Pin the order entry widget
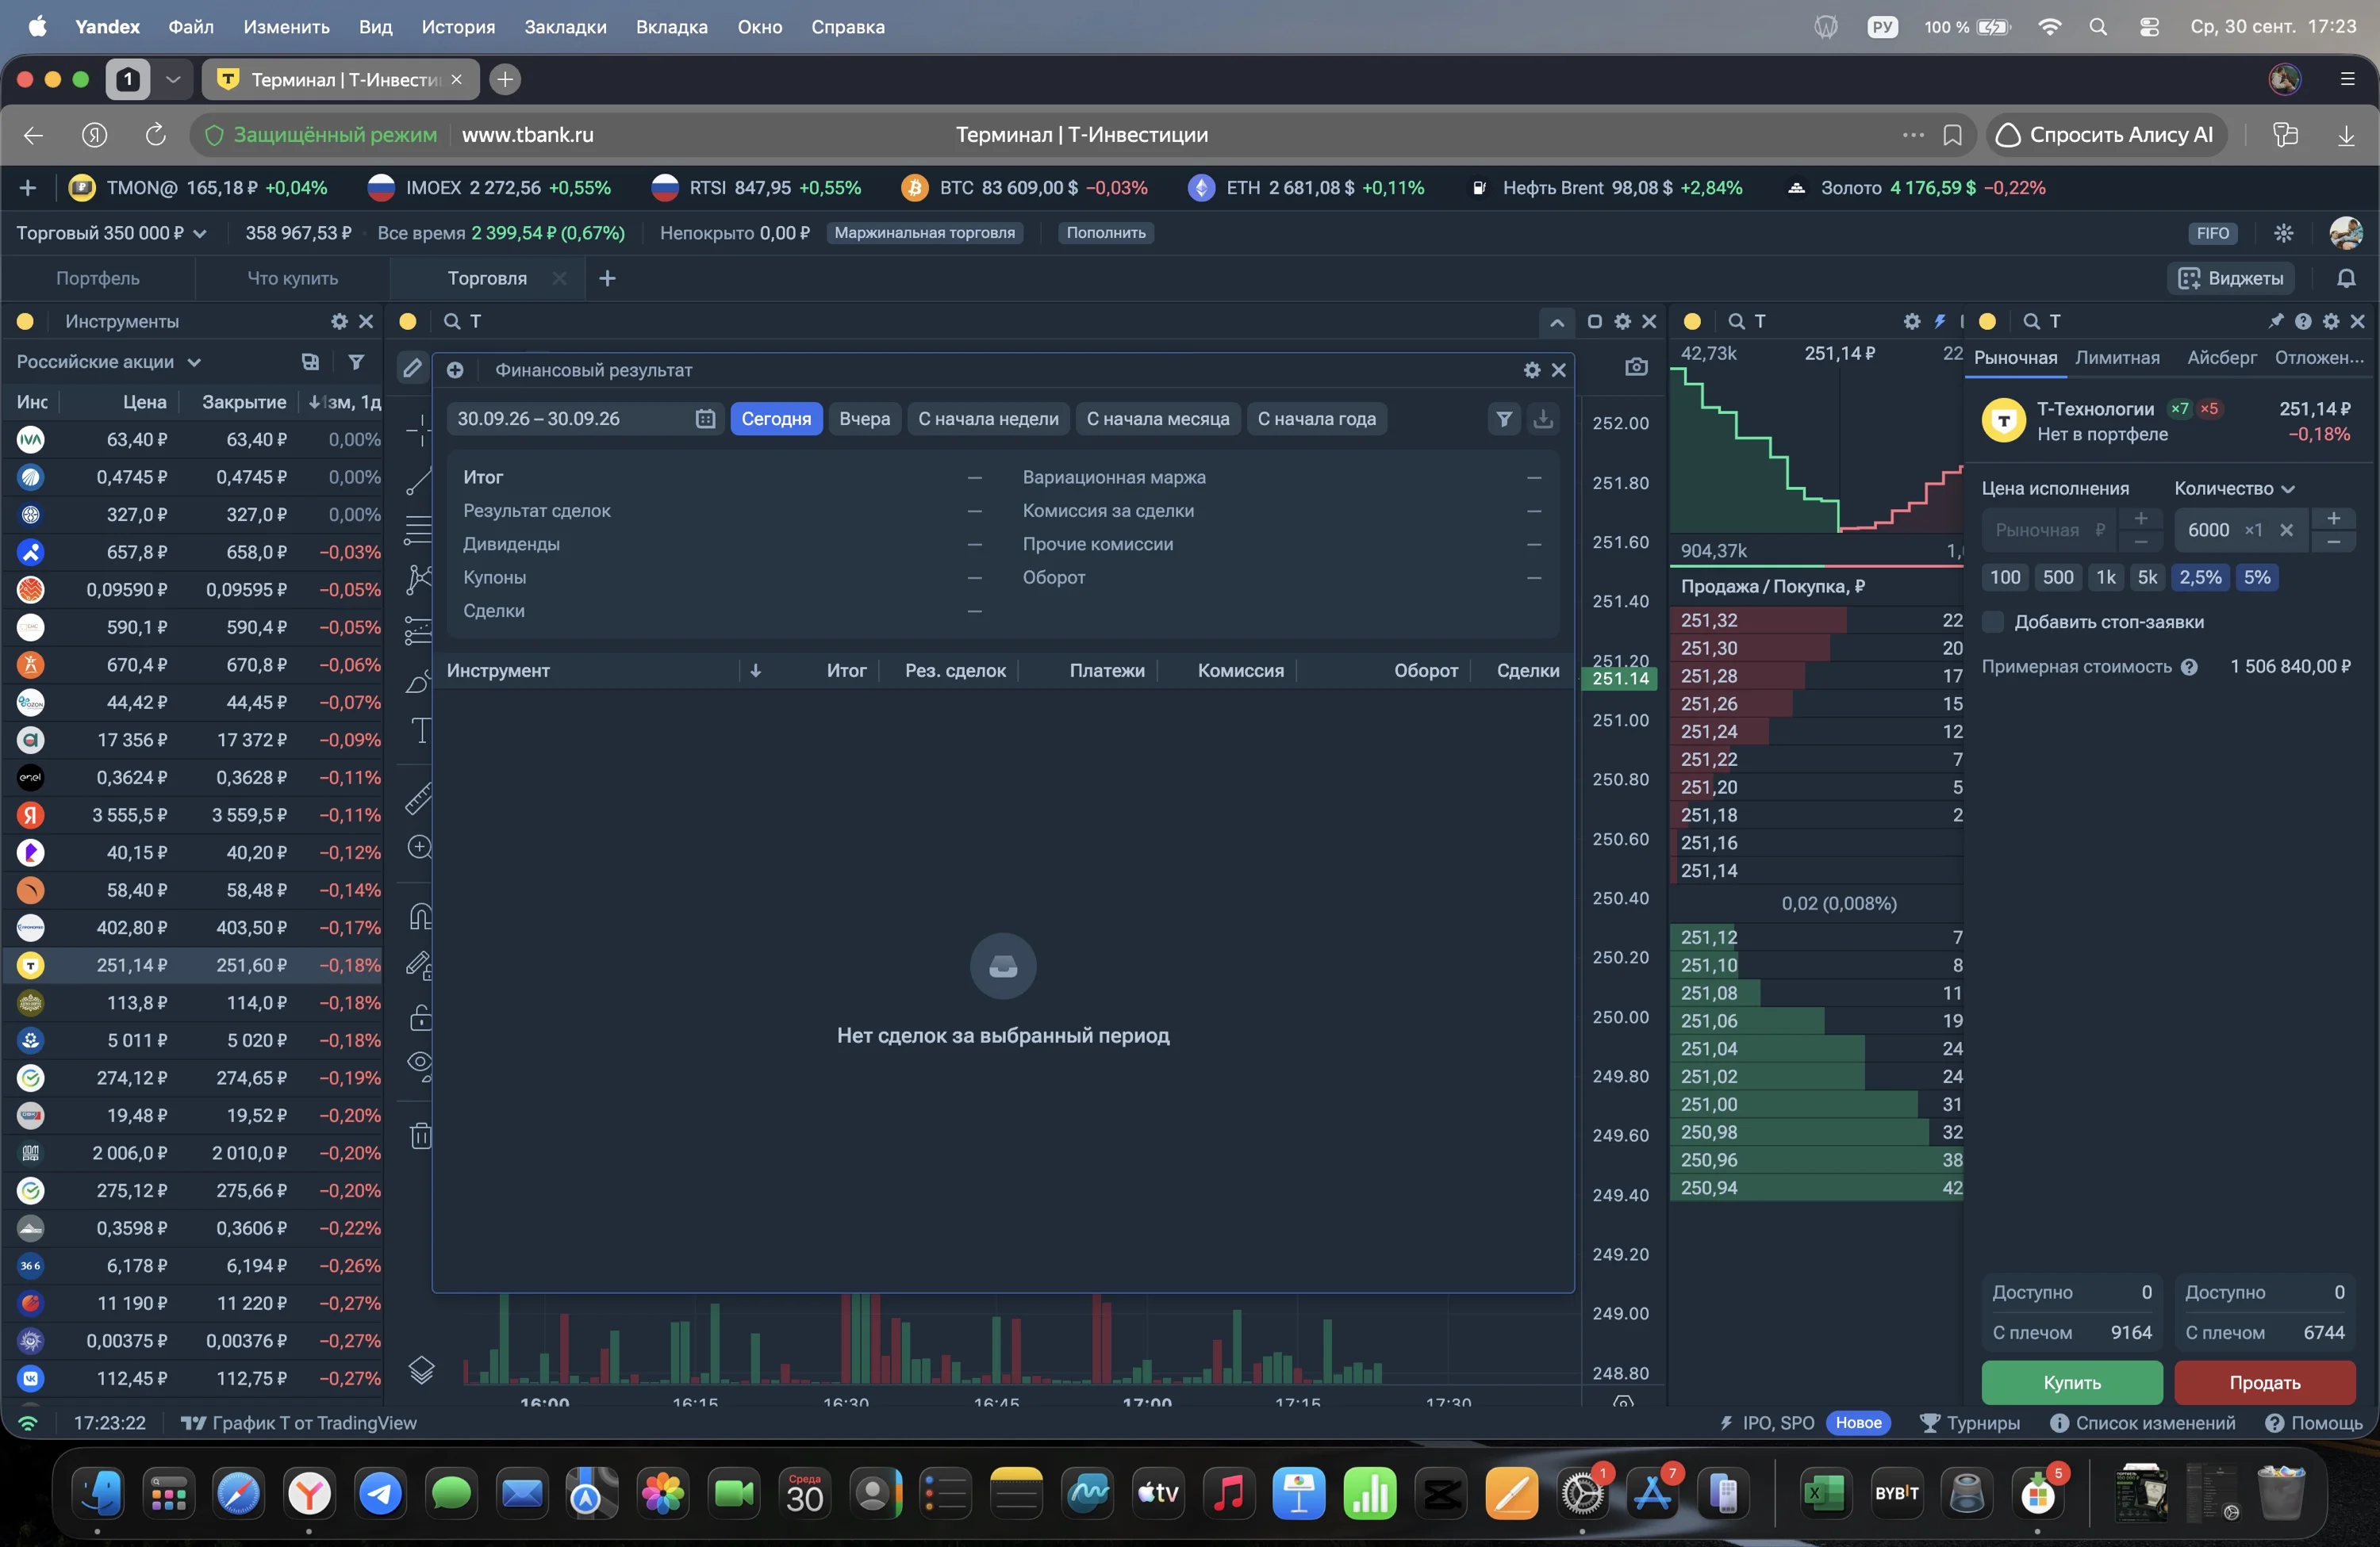Viewport: 2380px width, 1547px height. [x=2275, y=321]
